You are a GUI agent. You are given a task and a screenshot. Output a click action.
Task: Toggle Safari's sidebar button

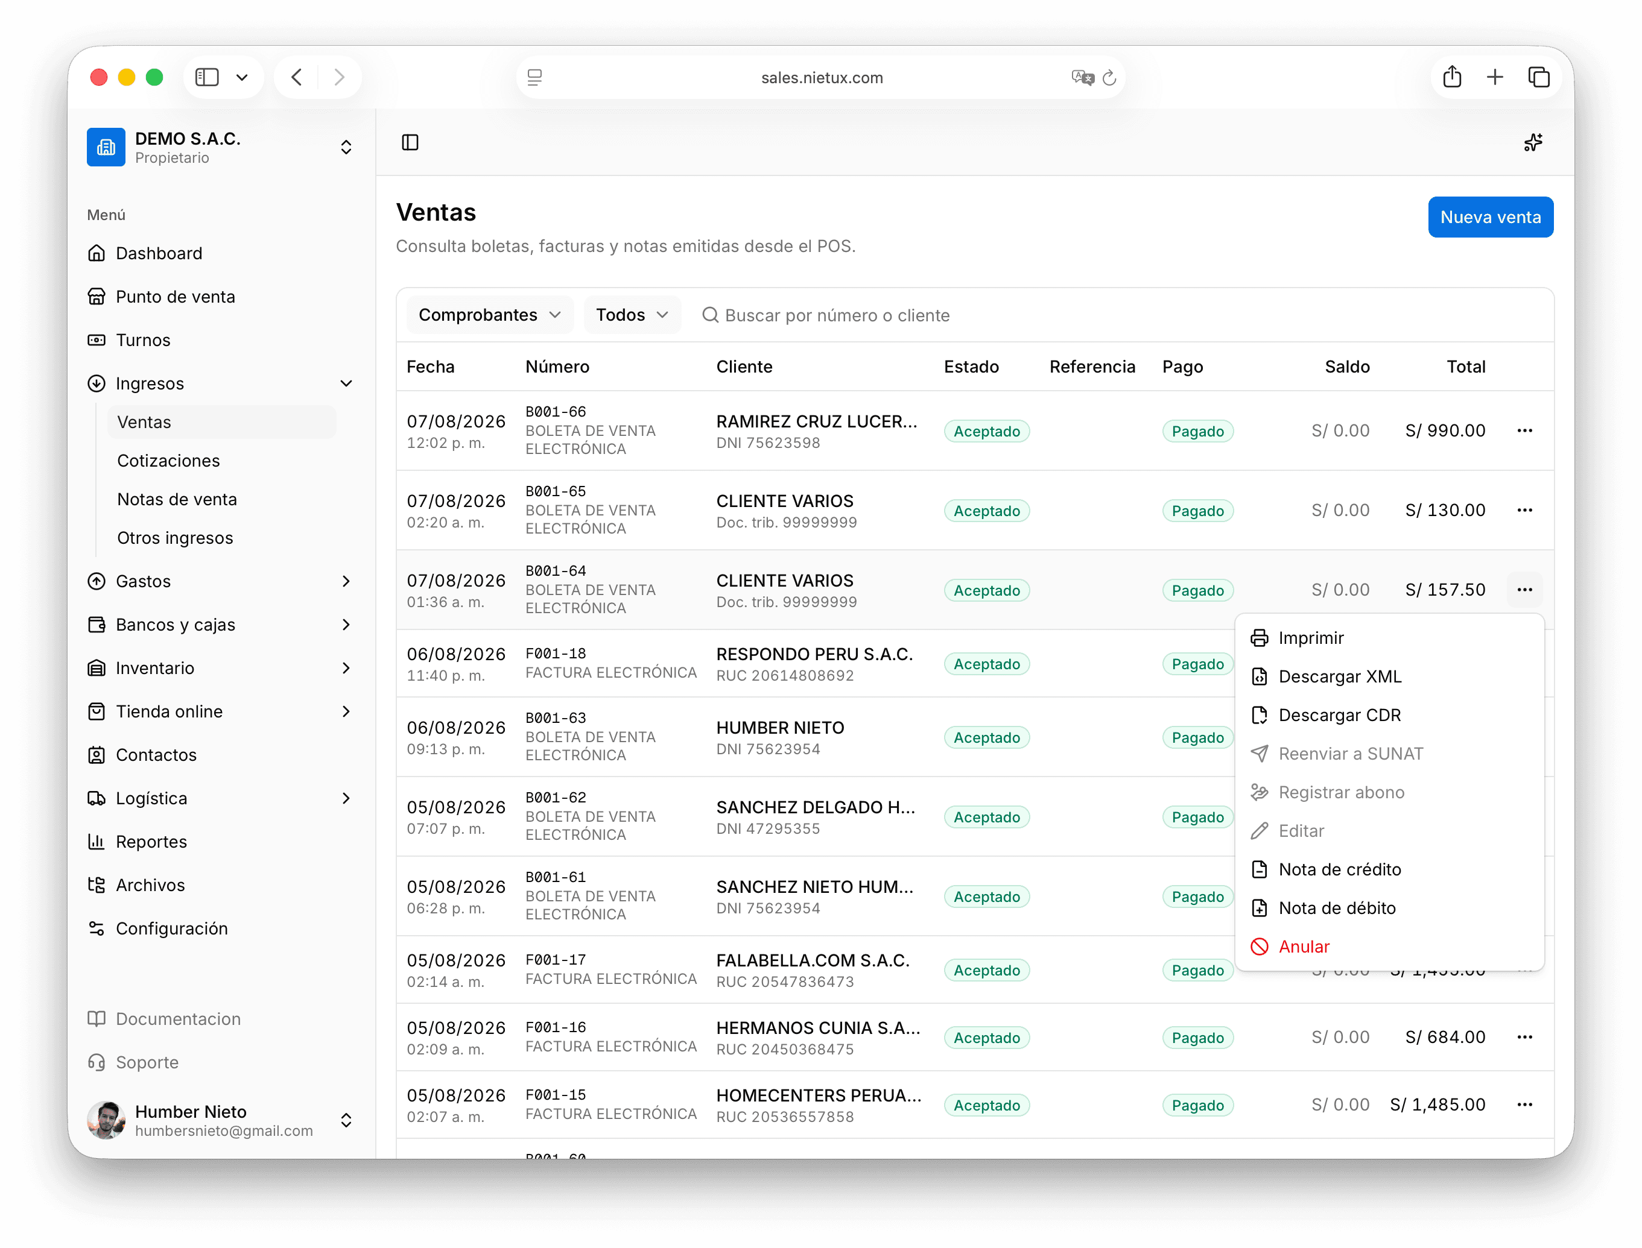click(207, 77)
